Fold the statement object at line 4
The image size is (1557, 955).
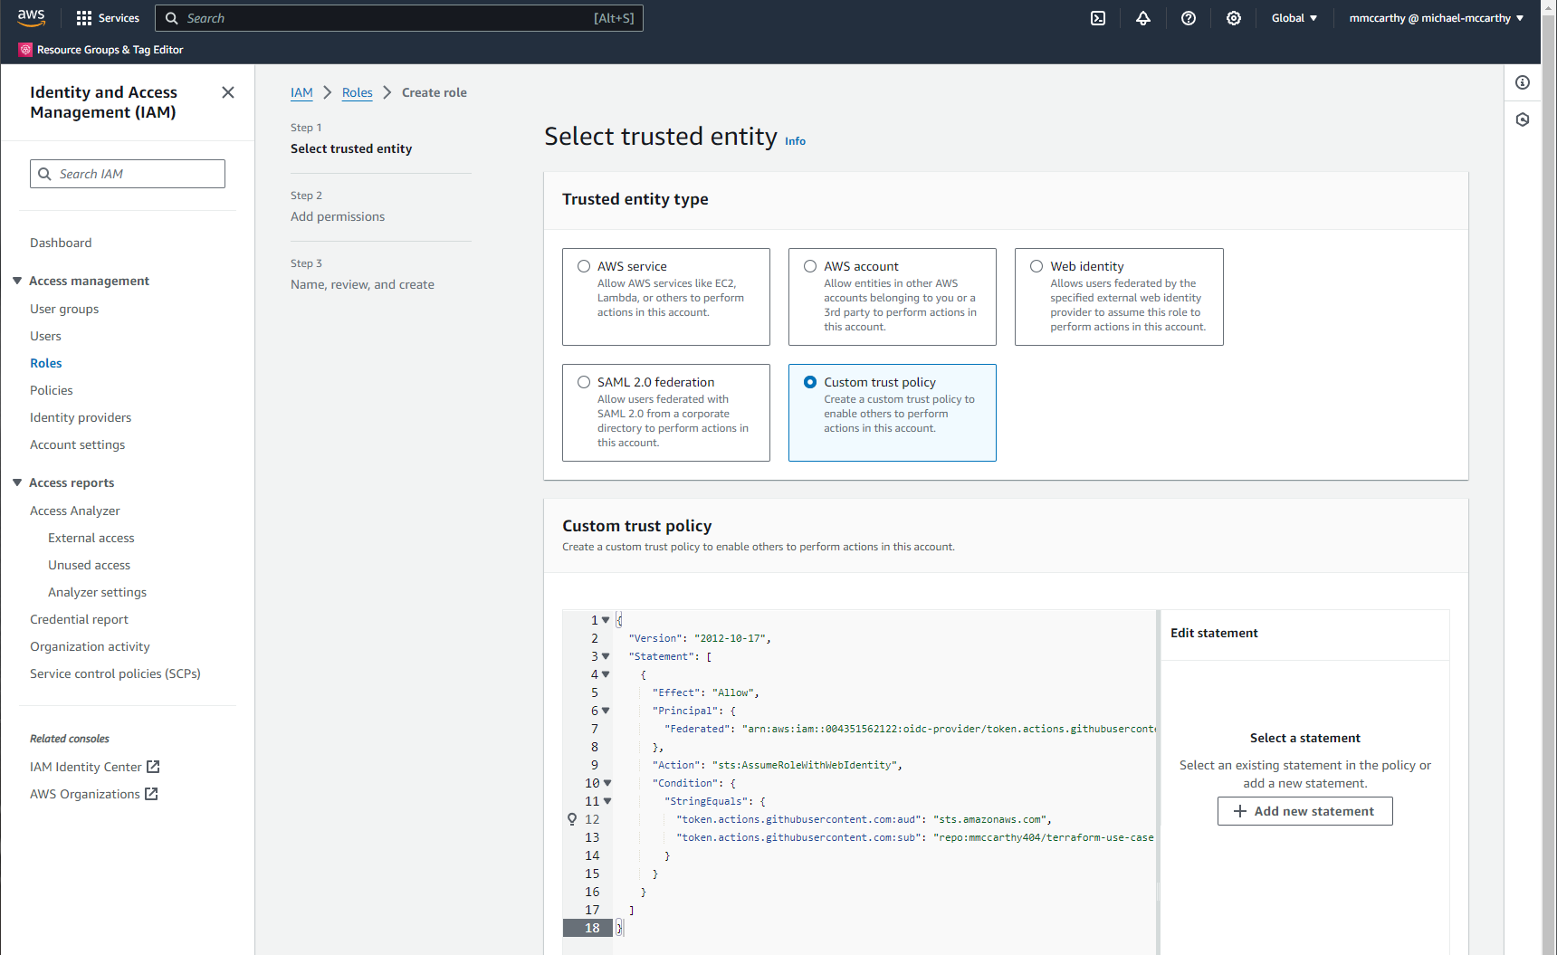tap(606, 674)
